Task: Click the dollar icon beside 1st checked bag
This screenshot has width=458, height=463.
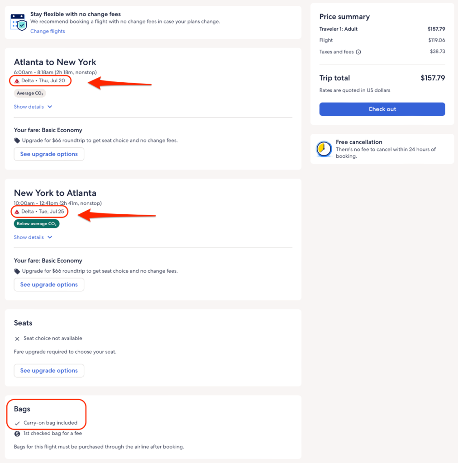Action: pyautogui.click(x=17, y=434)
